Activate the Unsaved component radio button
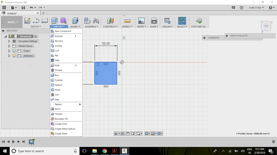 click(x=35, y=37)
